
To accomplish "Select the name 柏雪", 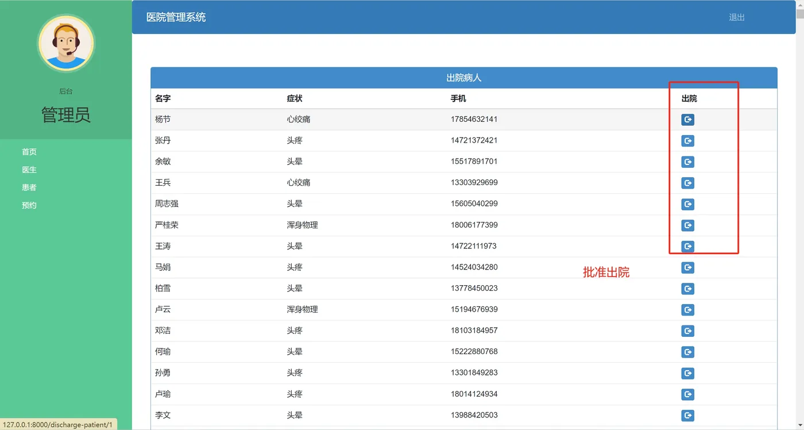I will click(163, 289).
